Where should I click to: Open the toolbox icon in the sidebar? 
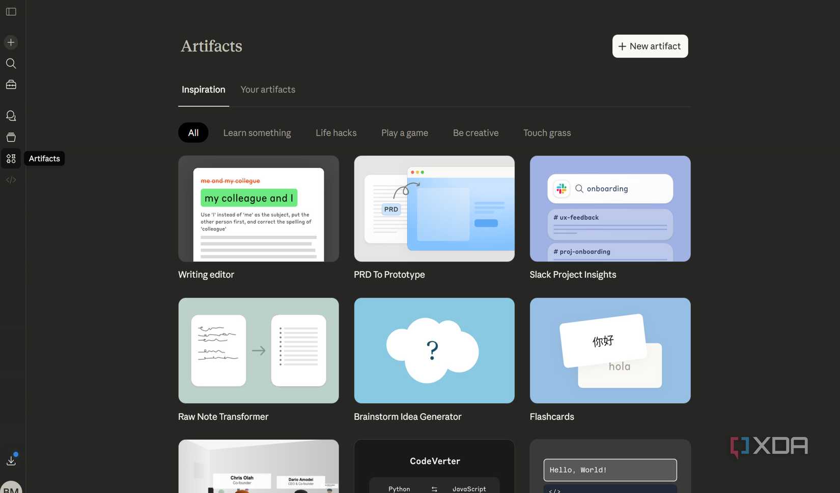[x=11, y=85]
